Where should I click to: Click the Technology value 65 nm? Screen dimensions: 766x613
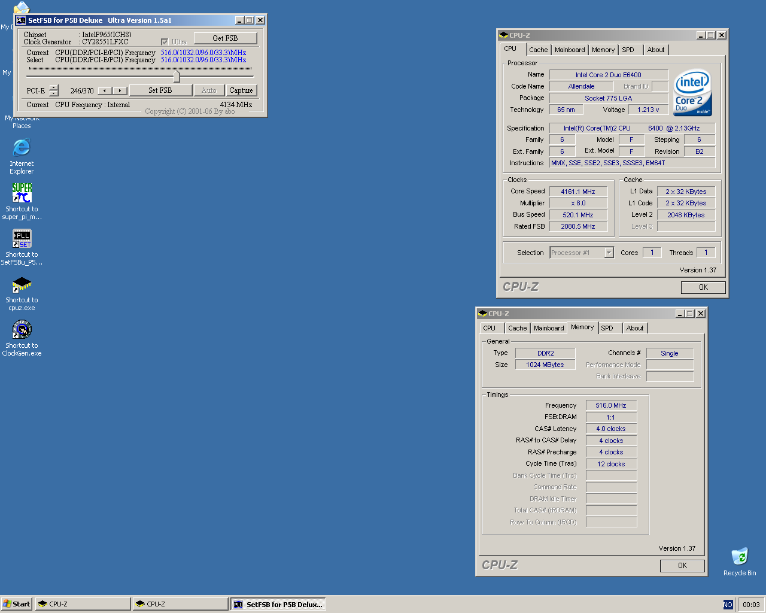pos(566,110)
